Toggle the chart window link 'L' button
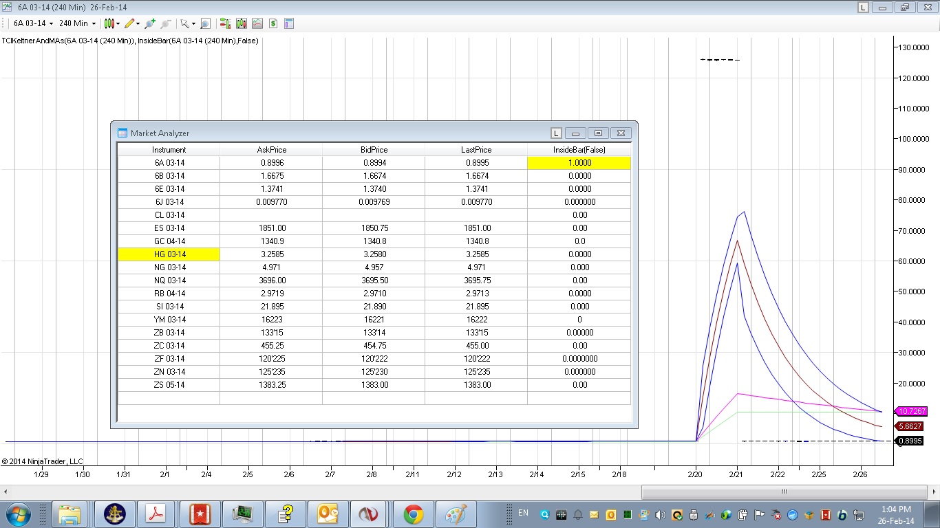Image resolution: width=940 pixels, height=528 pixels. [x=863, y=7]
